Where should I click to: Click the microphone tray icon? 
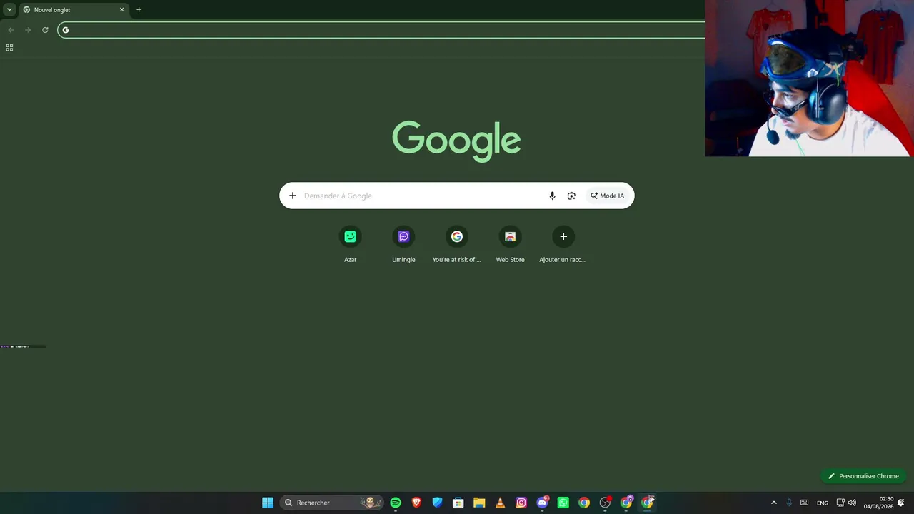(789, 503)
